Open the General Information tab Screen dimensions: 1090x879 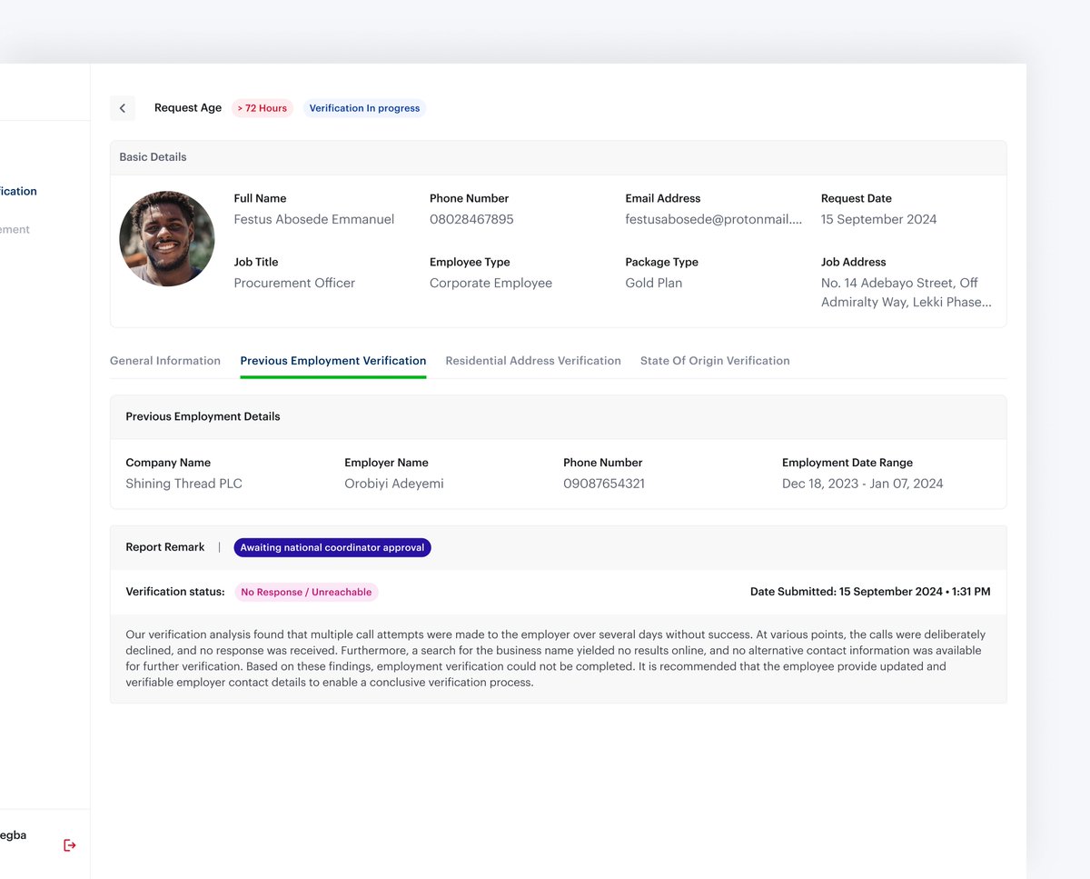point(165,361)
